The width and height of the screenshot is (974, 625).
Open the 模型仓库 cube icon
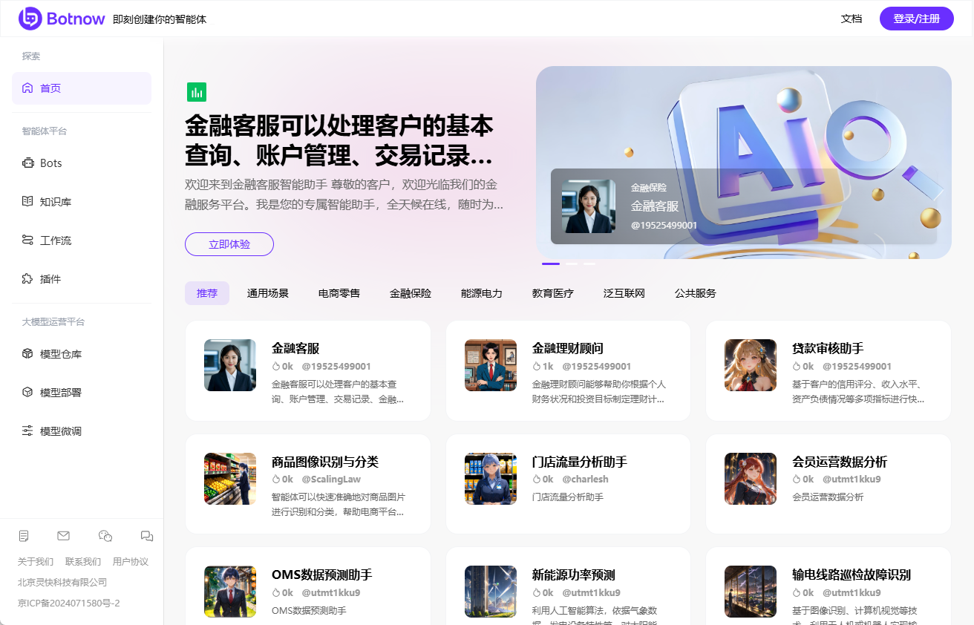pyautogui.click(x=27, y=354)
